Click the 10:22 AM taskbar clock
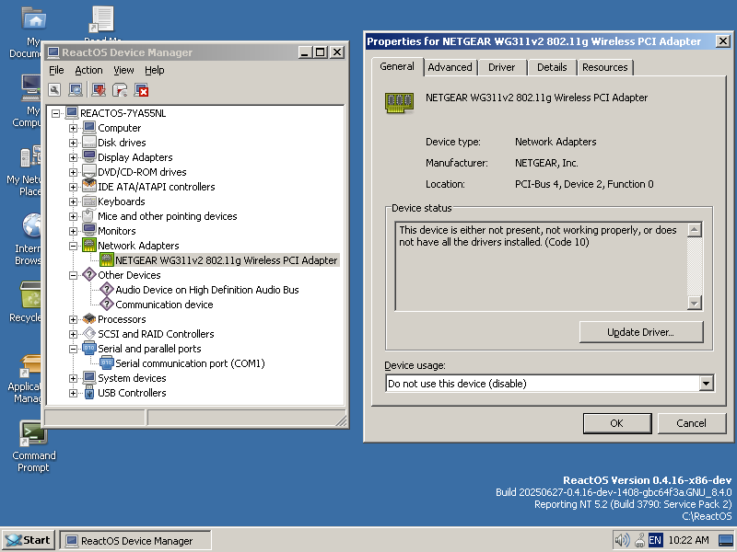 [x=688, y=540]
